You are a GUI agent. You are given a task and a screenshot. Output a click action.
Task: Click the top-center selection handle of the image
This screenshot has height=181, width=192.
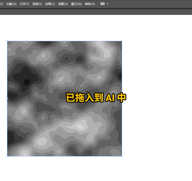click(64, 41)
